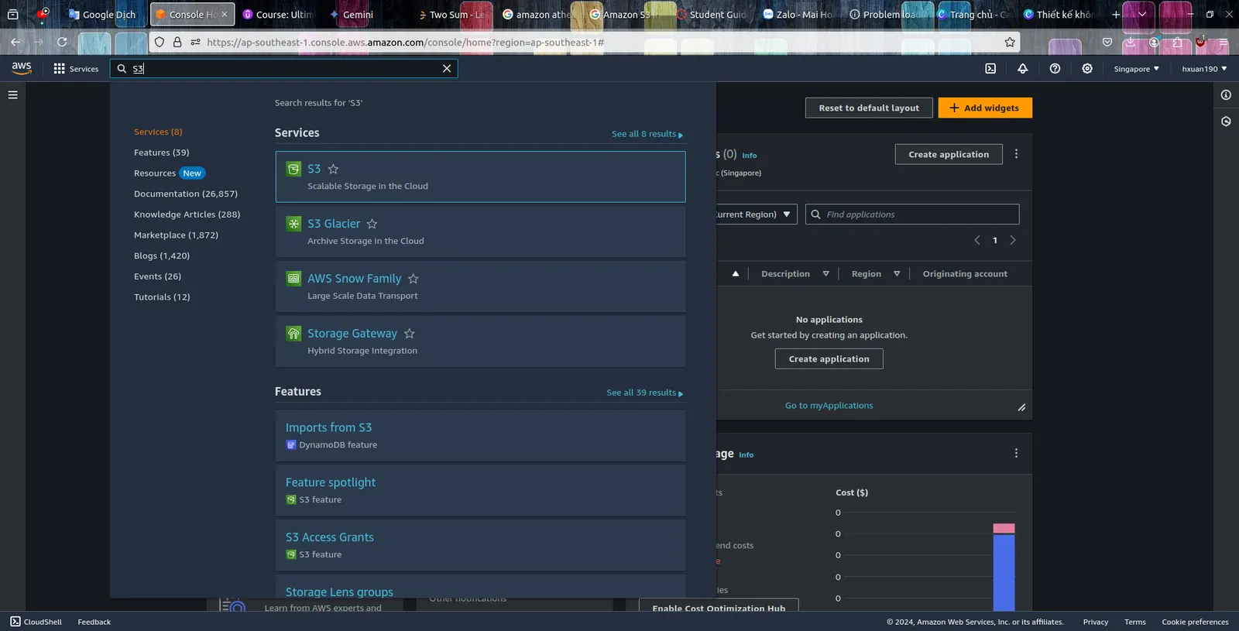This screenshot has height=631, width=1239.
Task: Follow Go to myApplications link
Action: (x=829, y=406)
